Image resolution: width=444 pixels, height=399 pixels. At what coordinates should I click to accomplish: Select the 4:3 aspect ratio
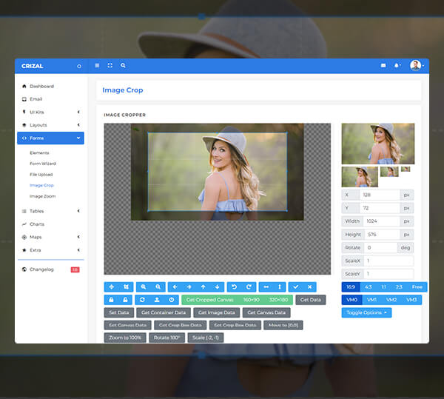[x=368, y=287]
